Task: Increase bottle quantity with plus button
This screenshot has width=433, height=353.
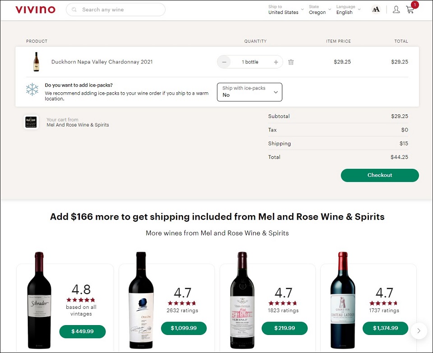Action: coord(276,62)
